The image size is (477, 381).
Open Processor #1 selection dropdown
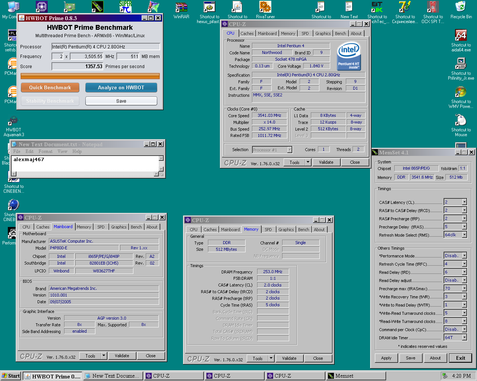coord(290,150)
